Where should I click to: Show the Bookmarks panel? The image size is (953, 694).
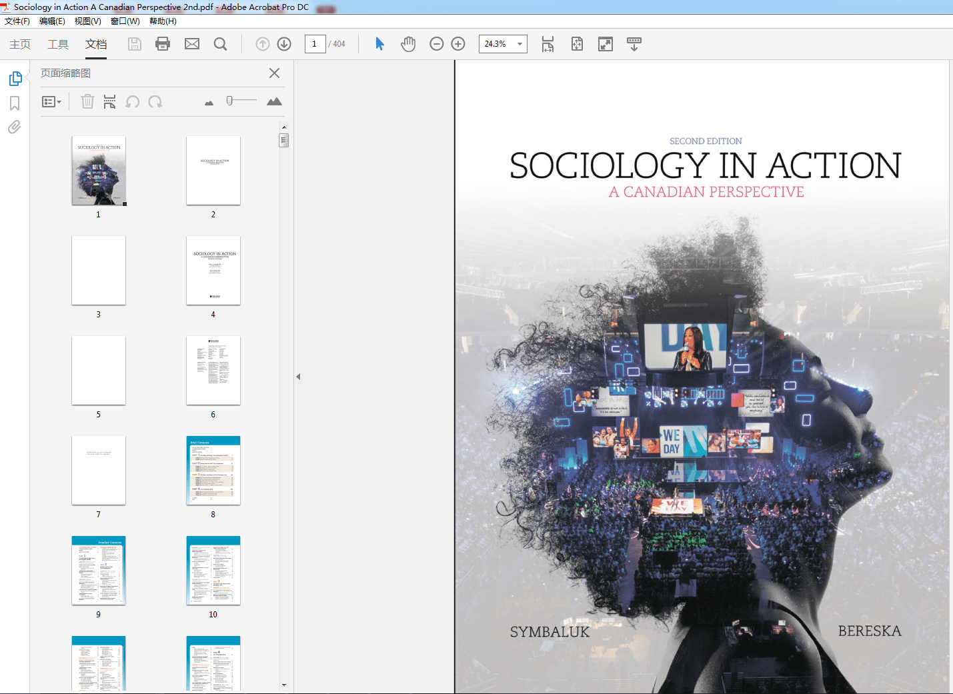point(15,103)
